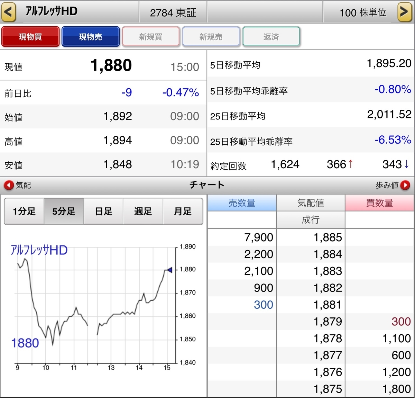This screenshot has width=415, height=398.
Task: Select bid price 1,877
Action: (x=328, y=355)
